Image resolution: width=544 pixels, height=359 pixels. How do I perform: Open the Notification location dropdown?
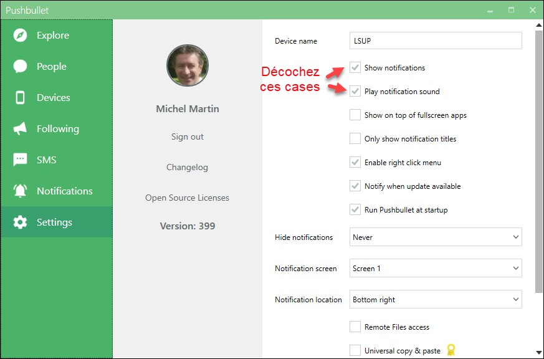coord(436,300)
